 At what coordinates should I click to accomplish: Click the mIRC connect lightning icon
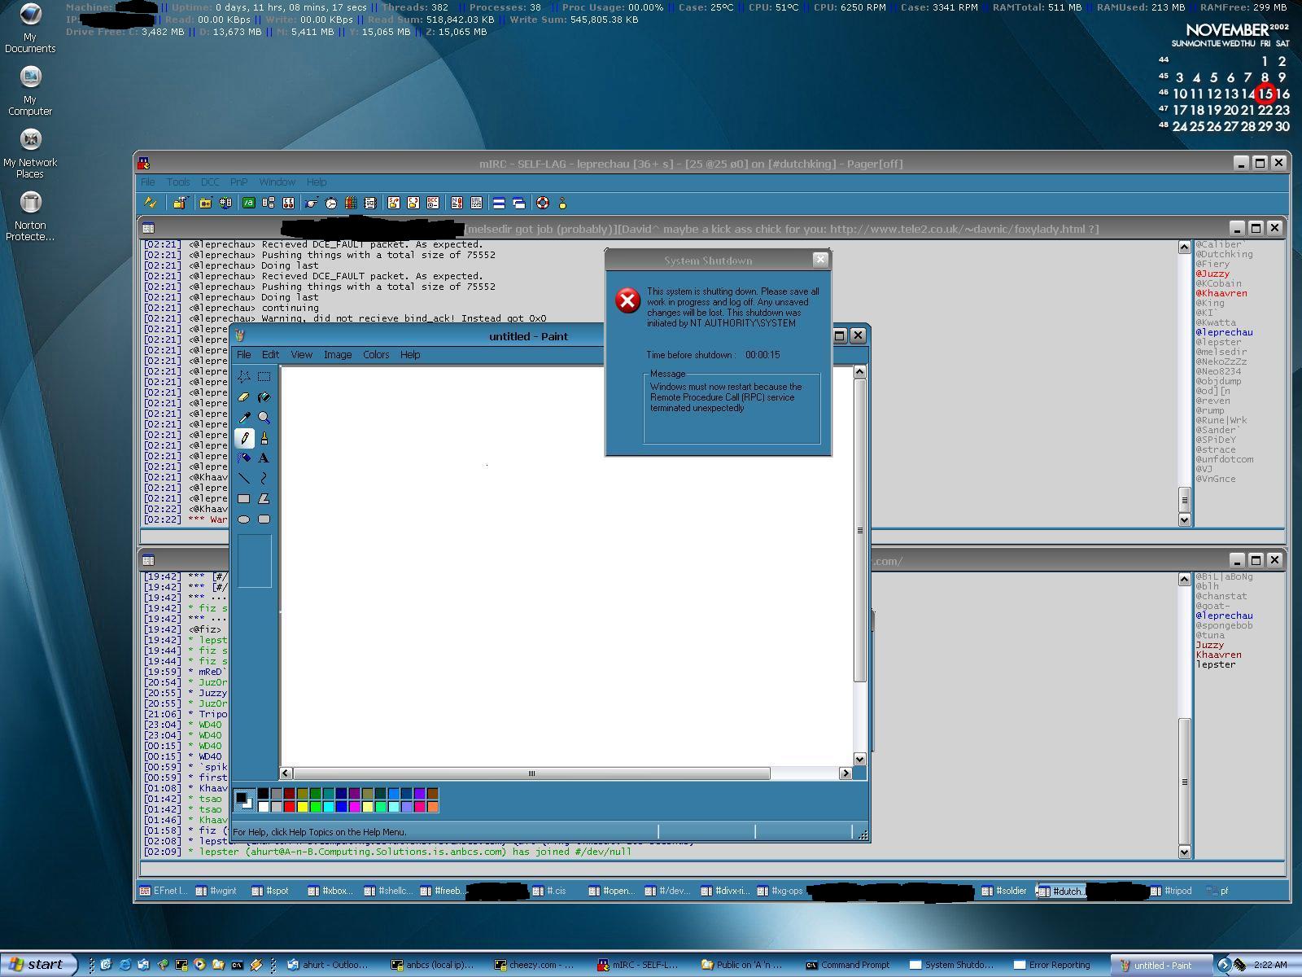pos(150,203)
